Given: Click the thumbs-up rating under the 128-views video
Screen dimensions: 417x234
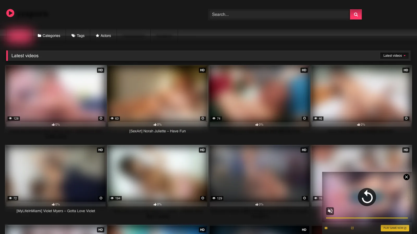Looking at the screenshot, I should point(56,125).
